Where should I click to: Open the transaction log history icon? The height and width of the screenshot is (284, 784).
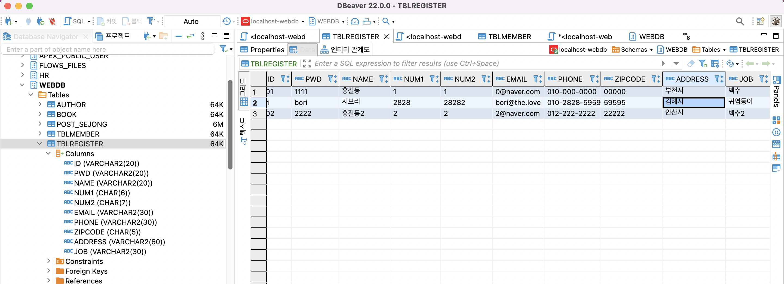point(226,21)
